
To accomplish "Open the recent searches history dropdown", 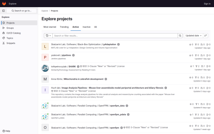I will pos(48,36).
